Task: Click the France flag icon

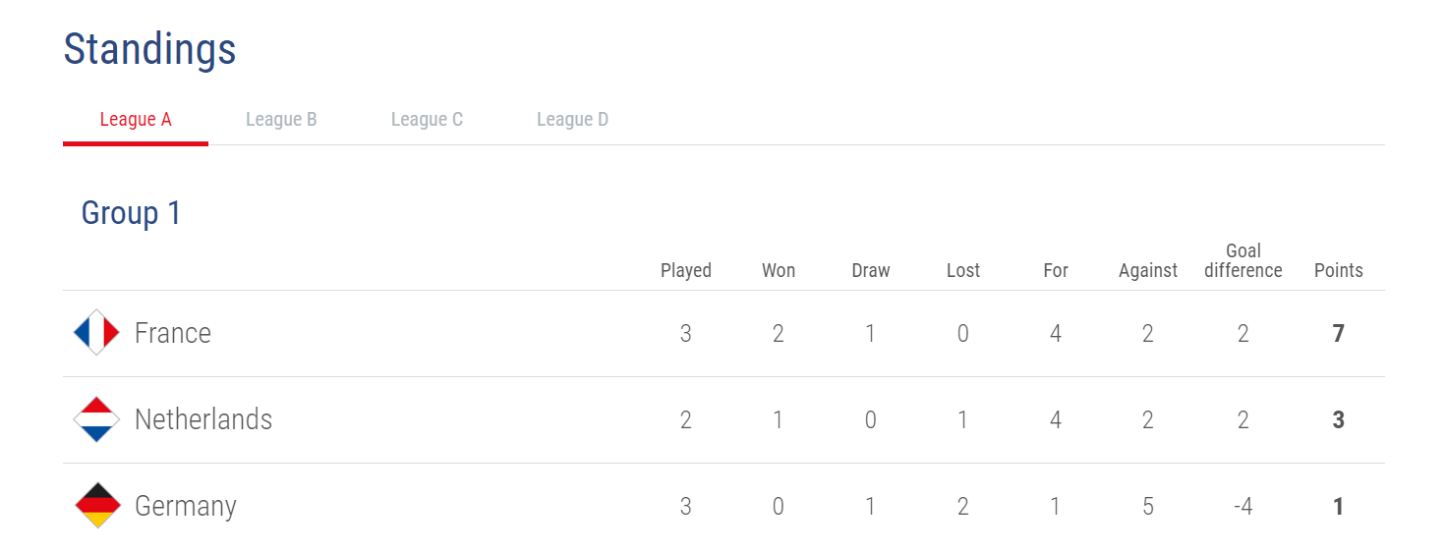Action: click(96, 333)
